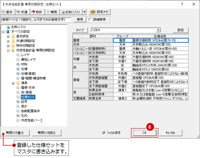
Task: Expand the 共通初期設定 folder
Action: (x=8, y=41)
